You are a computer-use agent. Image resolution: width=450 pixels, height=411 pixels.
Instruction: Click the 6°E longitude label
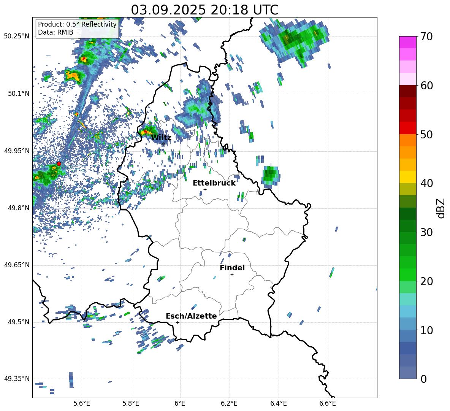pos(180,403)
